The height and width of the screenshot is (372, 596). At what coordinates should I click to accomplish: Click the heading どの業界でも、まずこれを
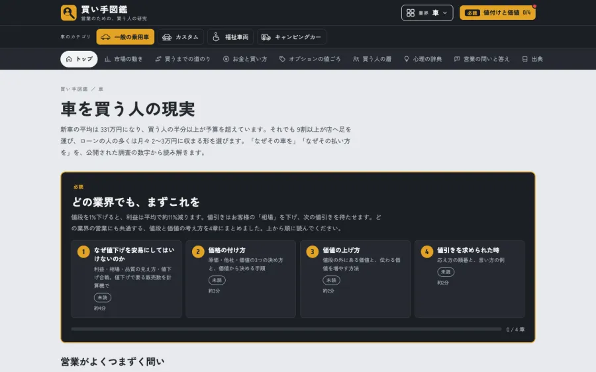(x=136, y=202)
